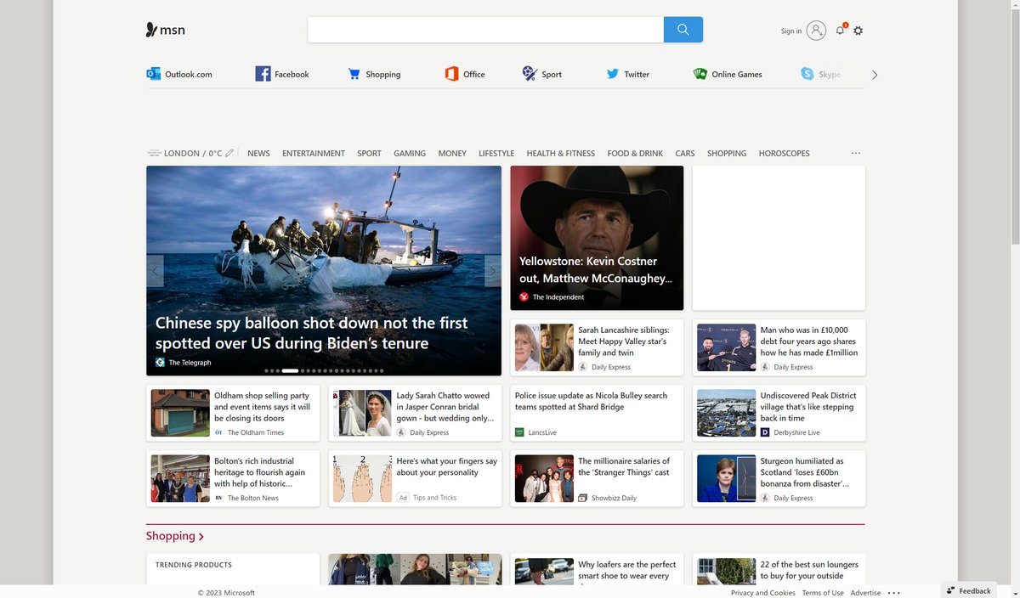
Task: Select the ENTERTAINMENT tab
Action: point(314,154)
